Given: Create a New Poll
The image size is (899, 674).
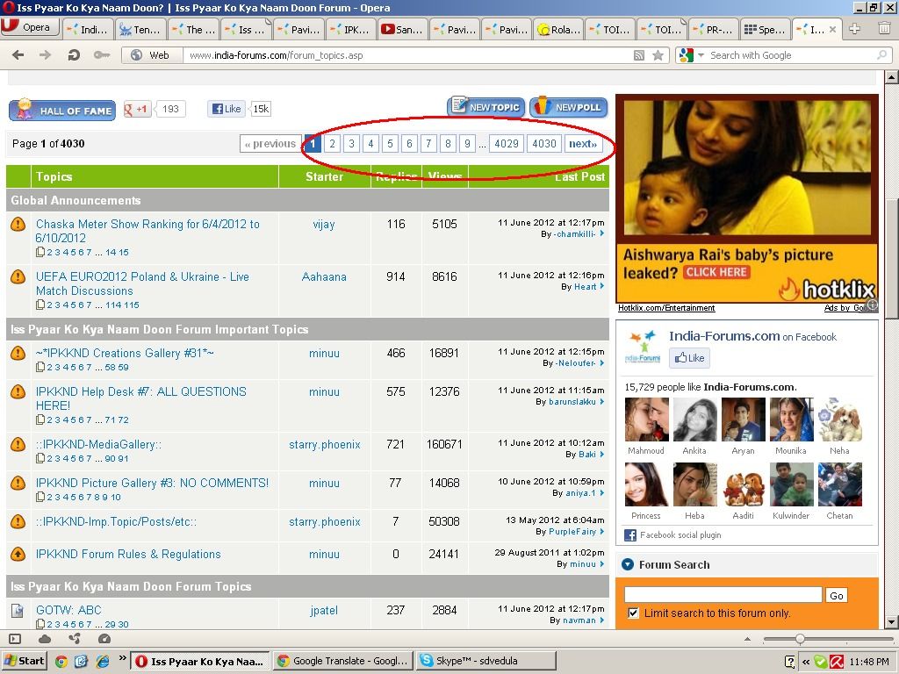Looking at the screenshot, I should 568,106.
